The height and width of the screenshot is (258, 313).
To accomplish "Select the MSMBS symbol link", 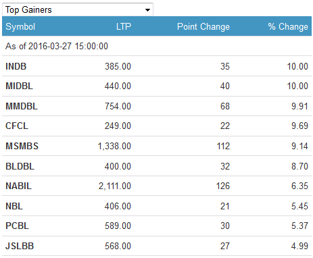I will coord(22,146).
